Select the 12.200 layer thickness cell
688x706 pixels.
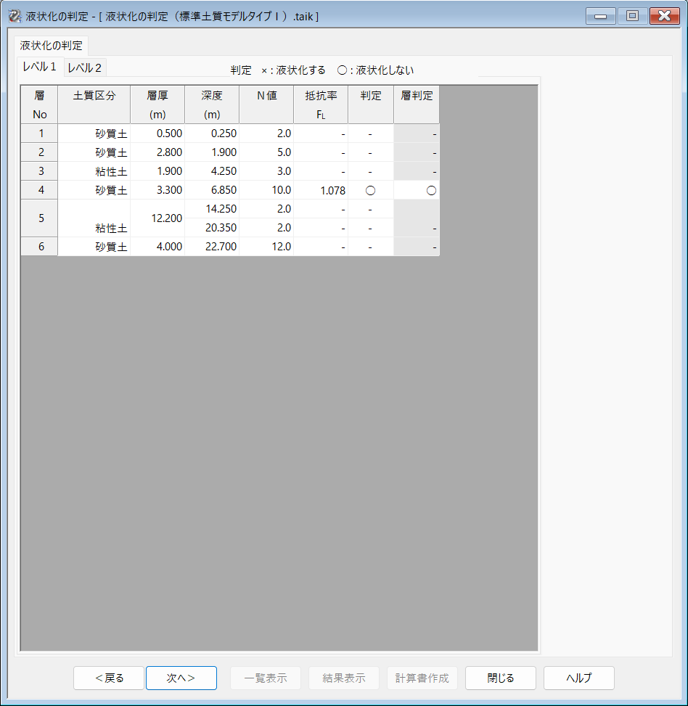pyautogui.click(x=157, y=218)
